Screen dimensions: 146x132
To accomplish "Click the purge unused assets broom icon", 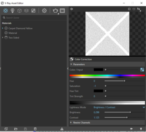I will (62, 129).
